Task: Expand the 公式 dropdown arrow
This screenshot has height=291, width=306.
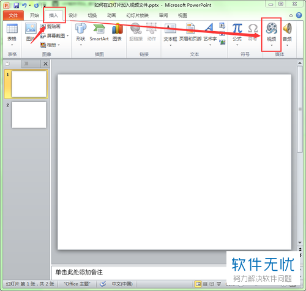Action: pos(237,45)
